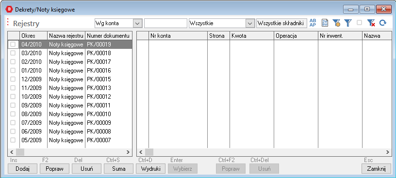Image resolution: width=396 pixels, height=178 pixels.
Task: Expand the Wszystkie combo box
Action: click(x=250, y=23)
